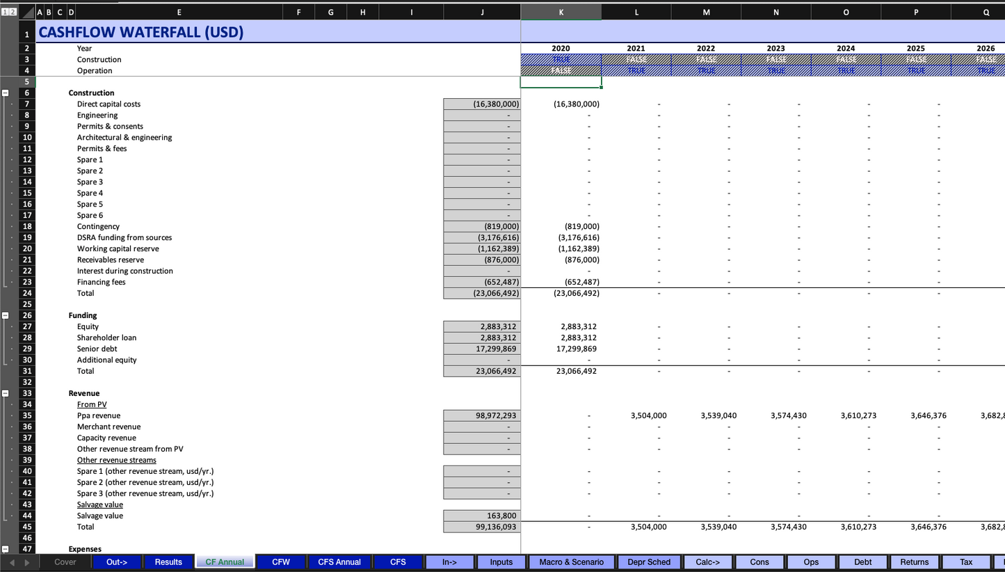Collapse the Funding row group
The height and width of the screenshot is (572, 1005).
(6, 315)
